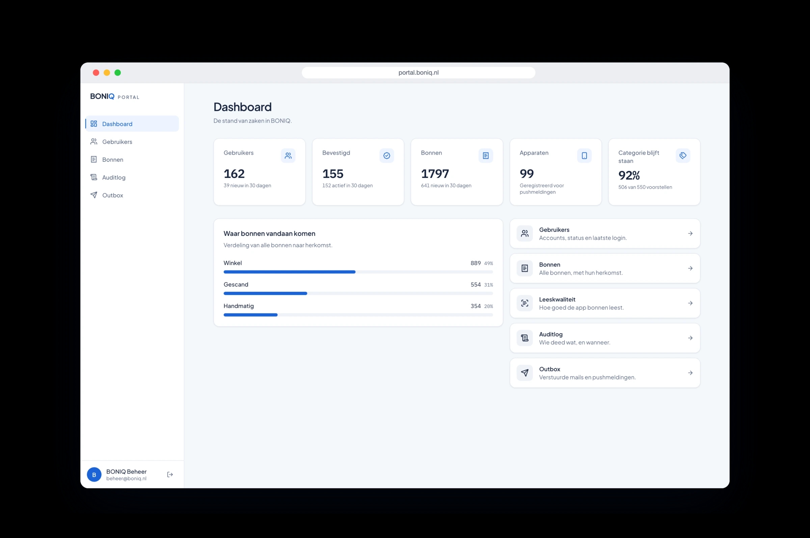Click the receipt icon on Bonnen stat card
Viewport: 810px width, 538px height.
pos(485,155)
